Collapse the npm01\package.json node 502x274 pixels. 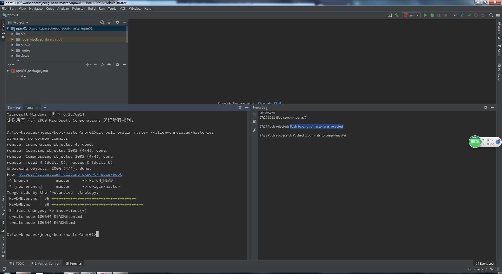click(x=8, y=71)
